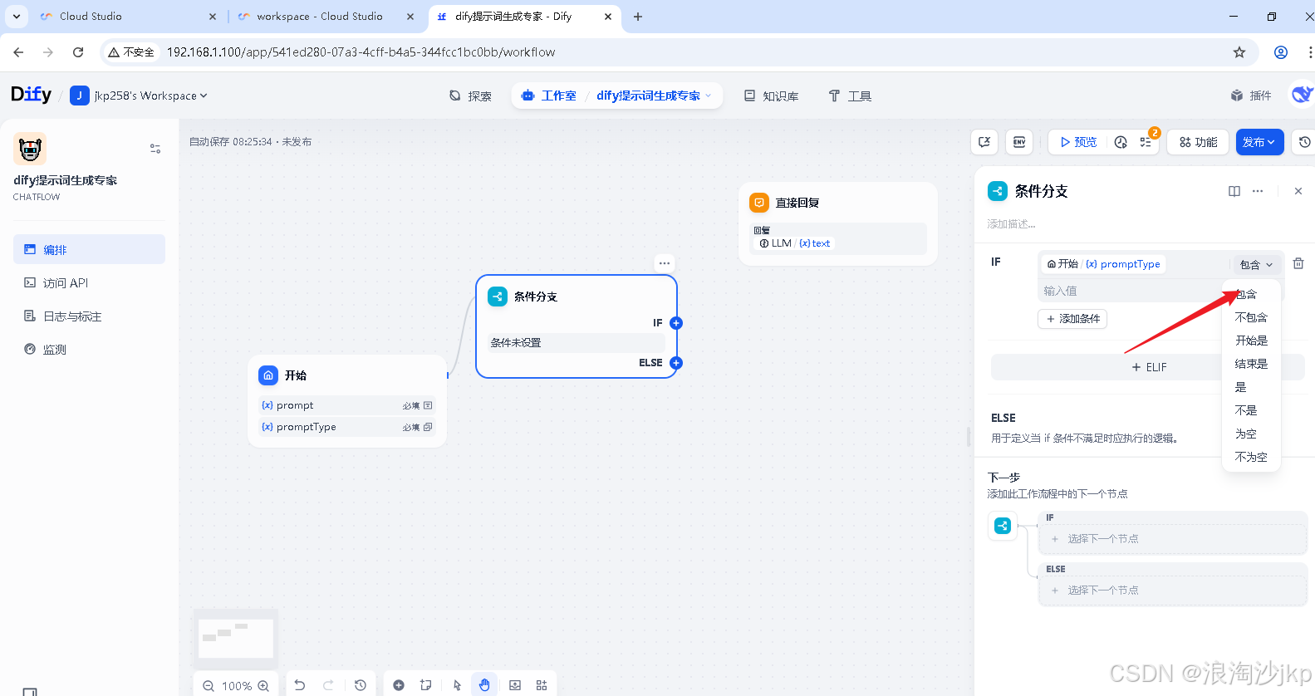This screenshot has width=1315, height=696.
Task: Close the condition branch panel
Action: [1298, 191]
